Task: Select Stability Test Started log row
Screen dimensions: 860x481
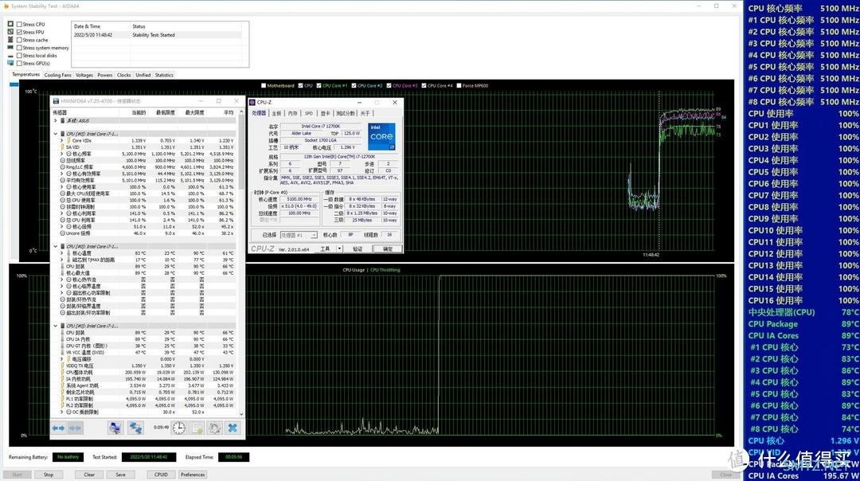Action: 157,34
